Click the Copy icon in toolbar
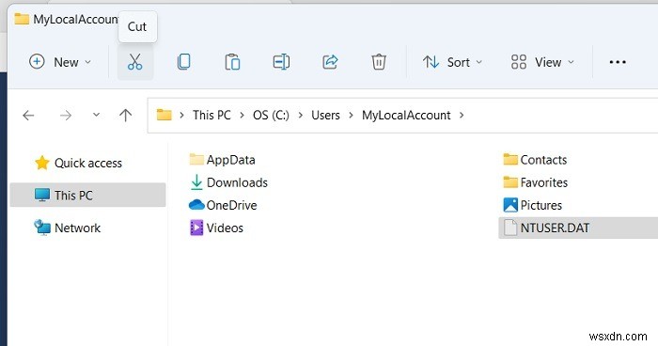The width and height of the screenshot is (658, 346). point(184,62)
